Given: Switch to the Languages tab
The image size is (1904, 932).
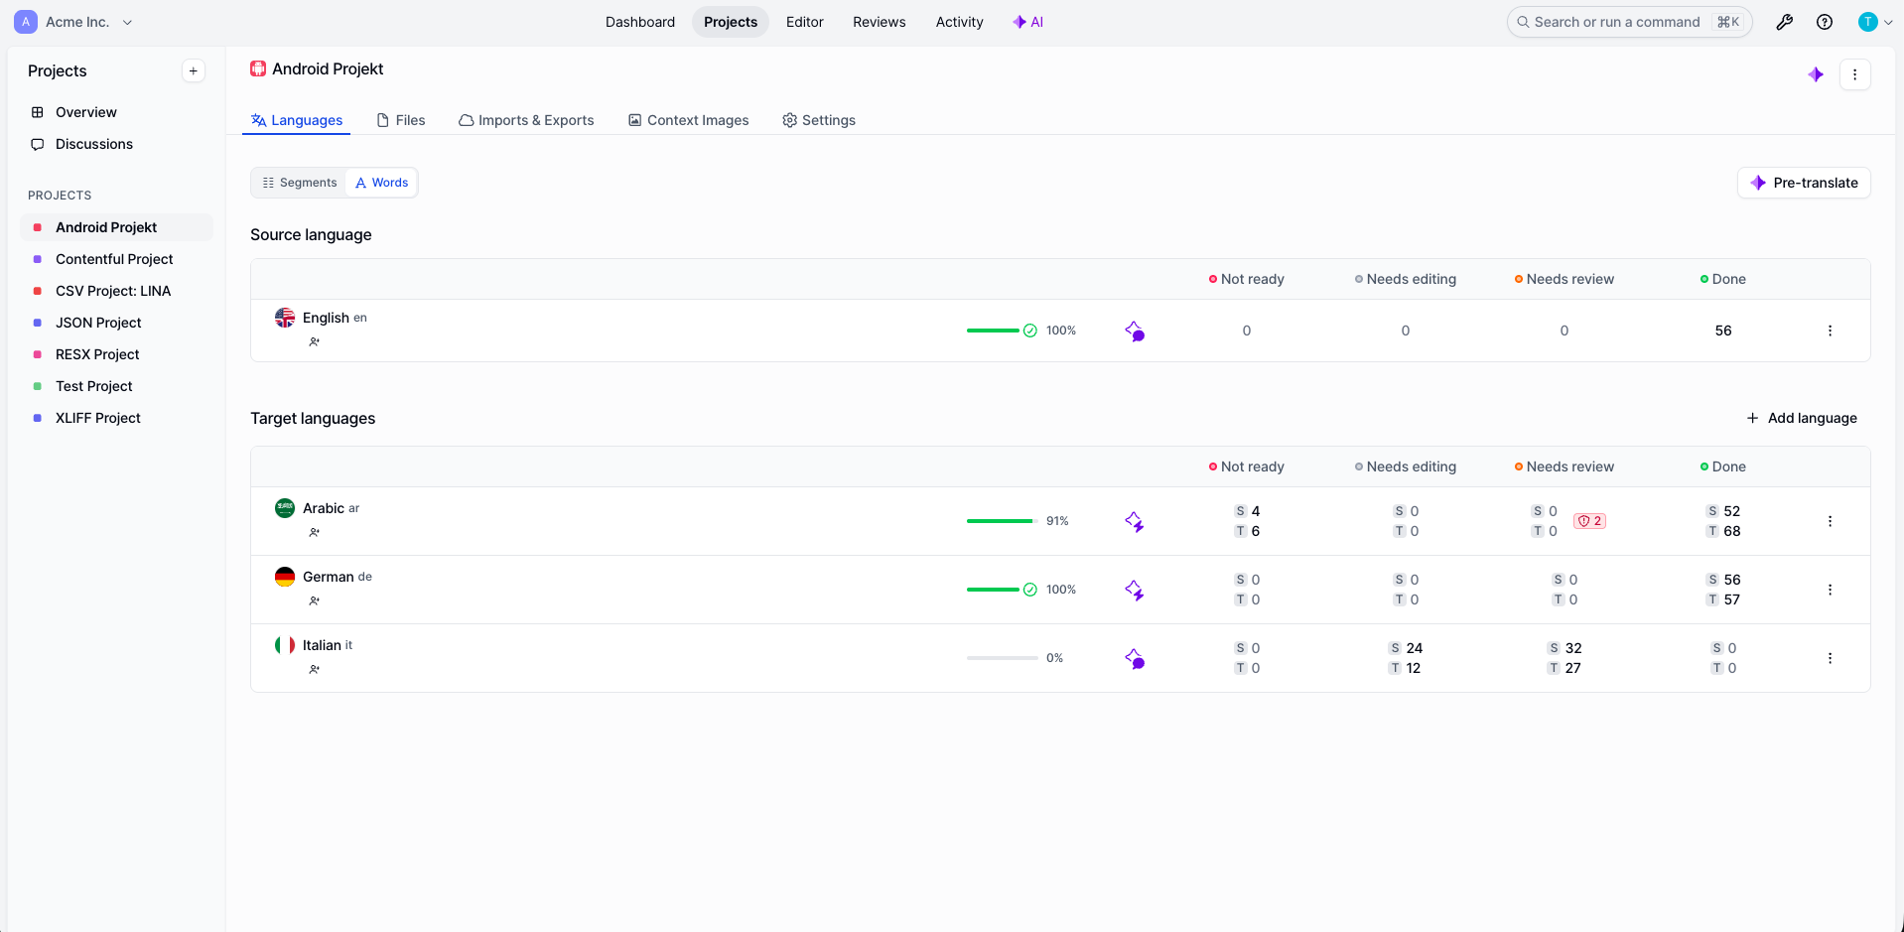Looking at the screenshot, I should click(297, 120).
